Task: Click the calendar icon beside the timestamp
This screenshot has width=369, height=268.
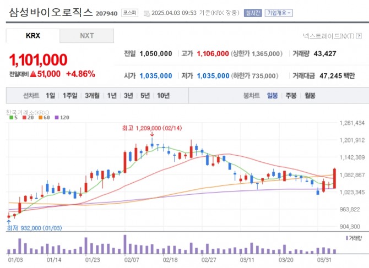Action: (x=146, y=14)
